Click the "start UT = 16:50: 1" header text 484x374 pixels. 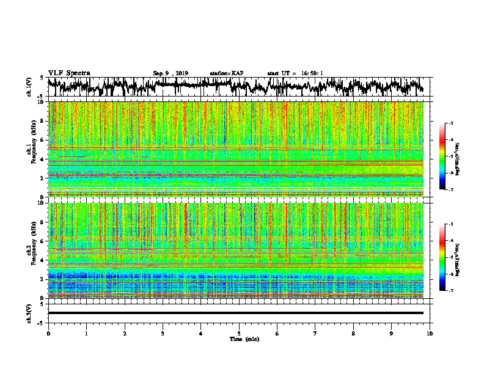[x=295, y=73]
